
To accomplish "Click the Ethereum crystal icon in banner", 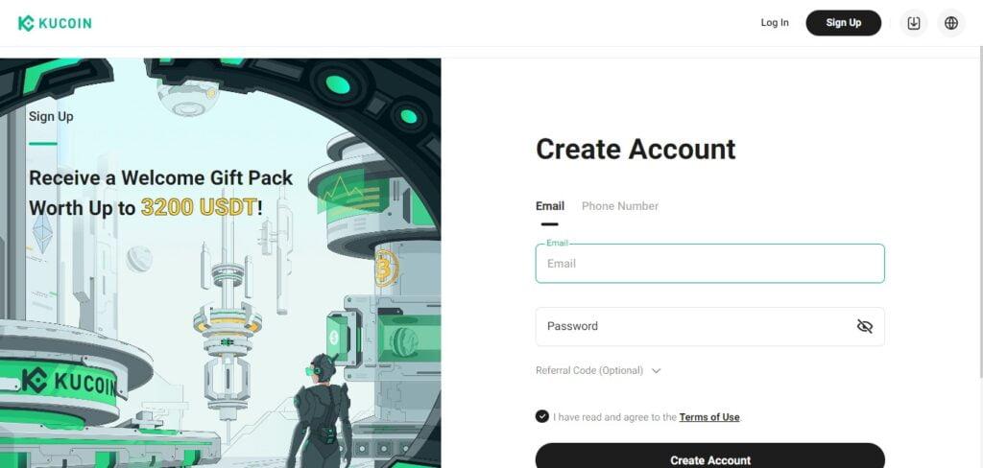I will coord(42,234).
